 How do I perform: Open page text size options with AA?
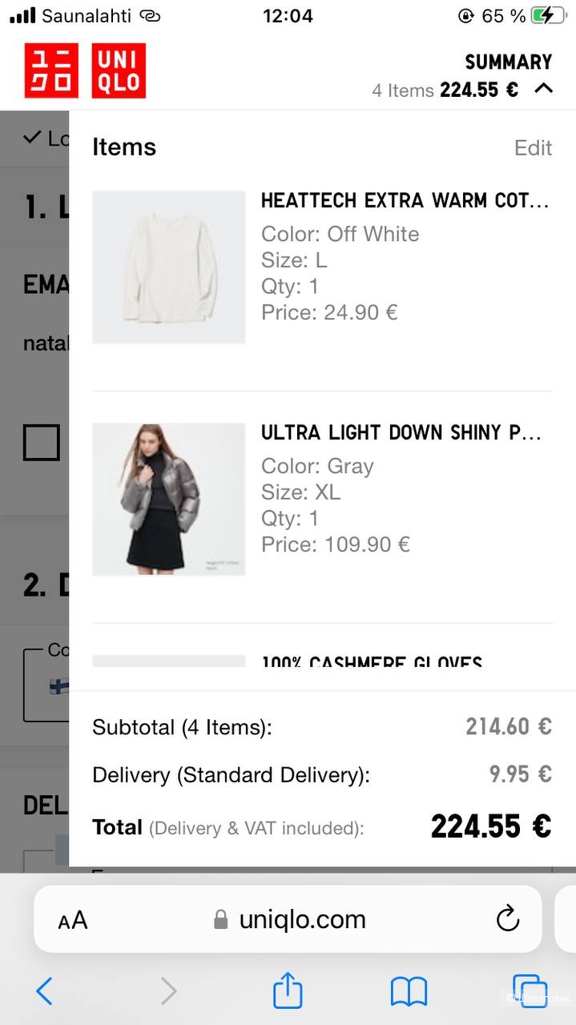point(71,919)
